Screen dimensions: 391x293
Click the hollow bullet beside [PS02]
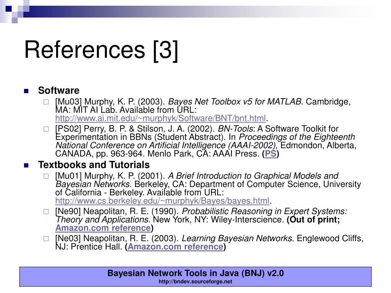46,129
